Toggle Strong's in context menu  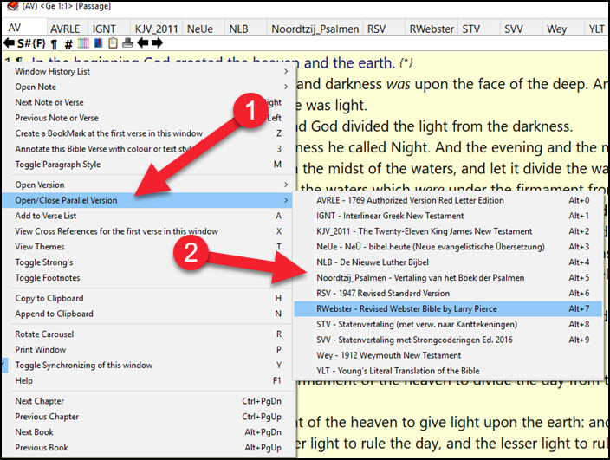148,262
